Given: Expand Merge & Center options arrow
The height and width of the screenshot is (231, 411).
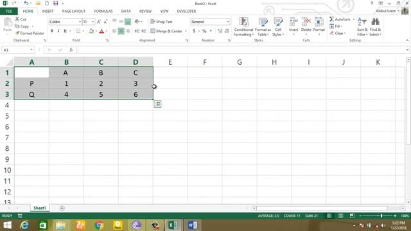Looking at the screenshot, I should coord(186,31).
